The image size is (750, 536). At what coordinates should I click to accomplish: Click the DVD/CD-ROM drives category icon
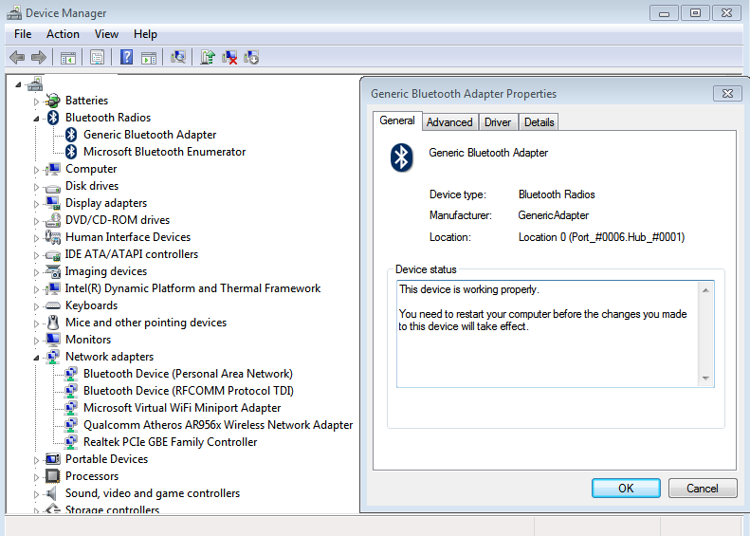[x=52, y=220]
